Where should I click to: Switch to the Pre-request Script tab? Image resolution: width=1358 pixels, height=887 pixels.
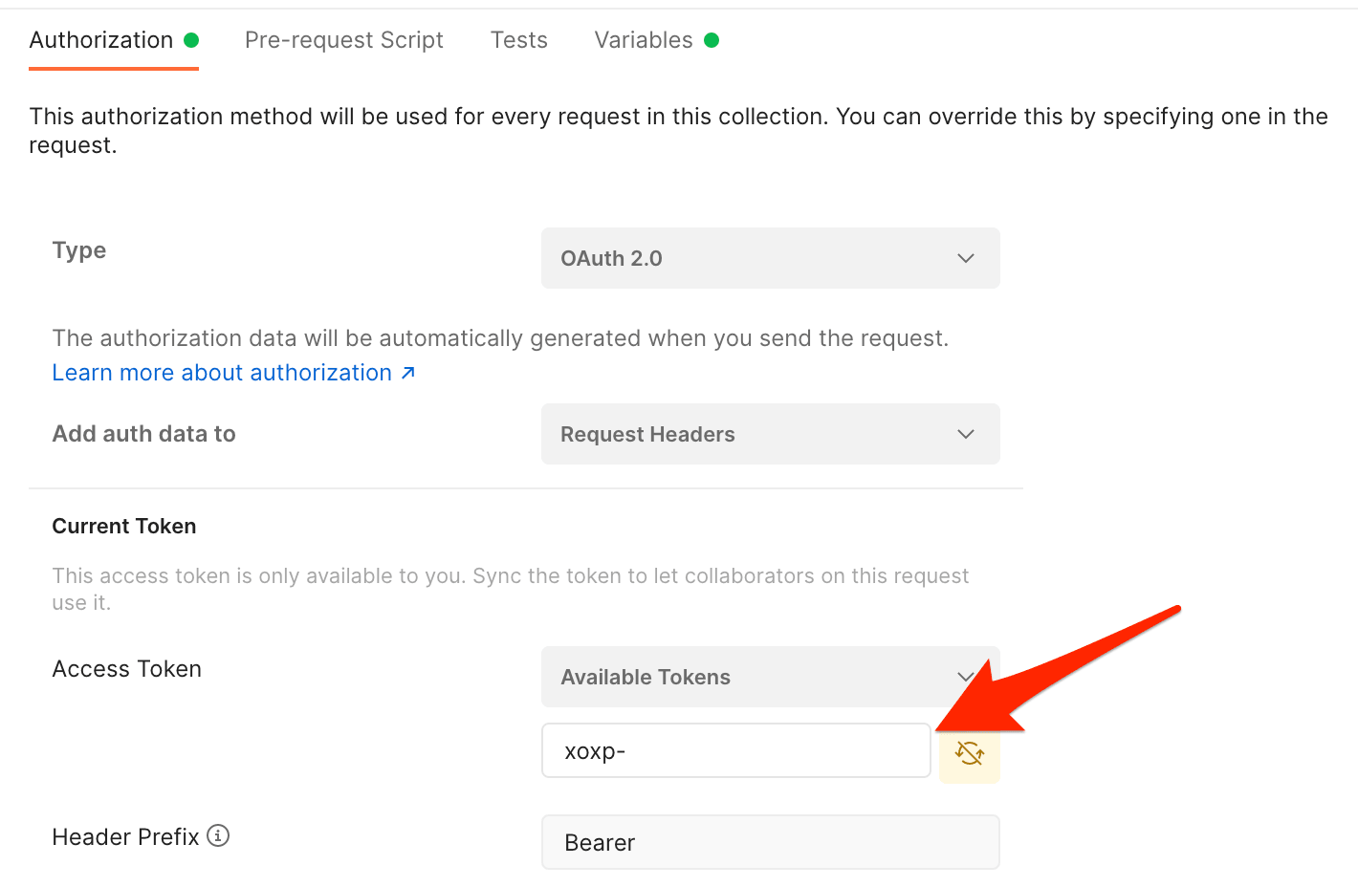point(343,40)
